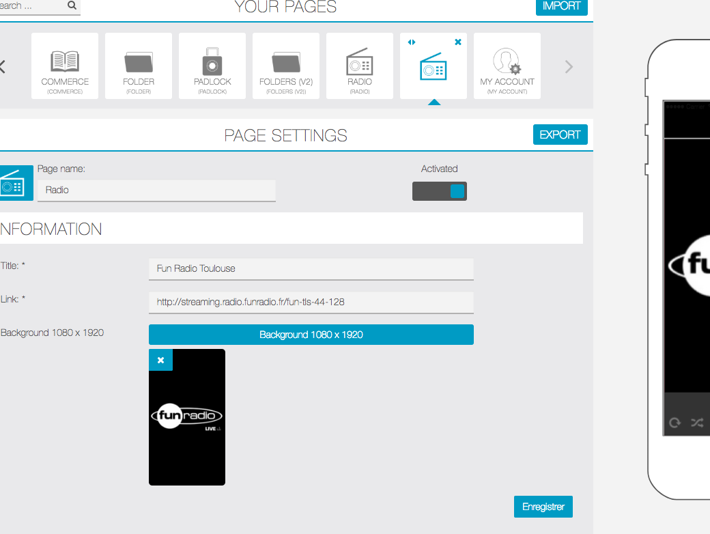Focus the Page name input field
This screenshot has width=710, height=534.
156,190
